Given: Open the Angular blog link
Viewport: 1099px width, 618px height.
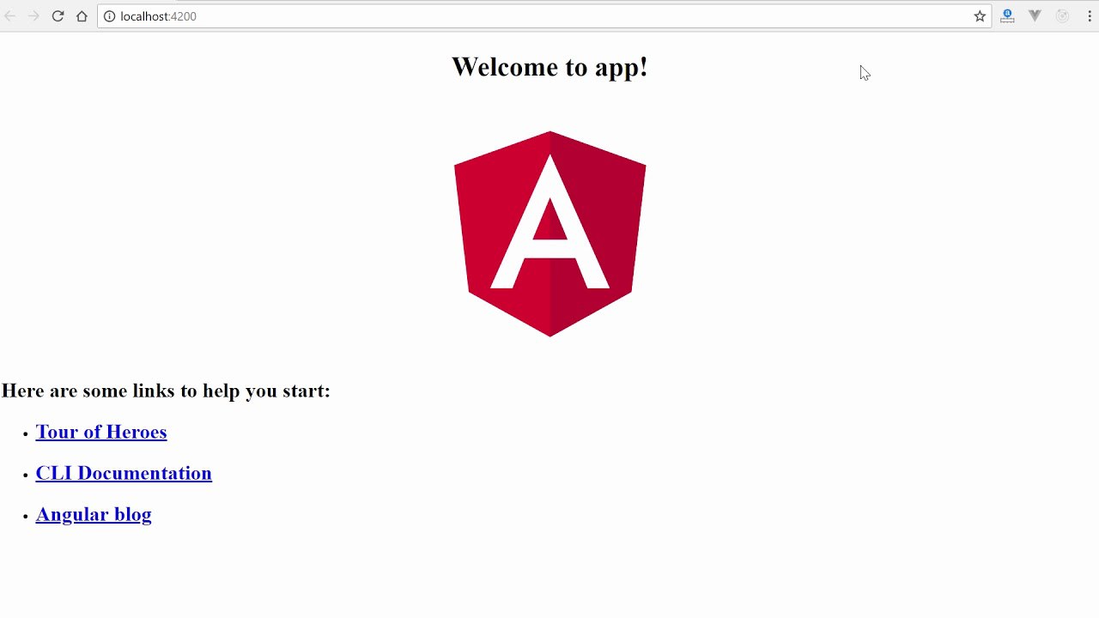Looking at the screenshot, I should (94, 514).
